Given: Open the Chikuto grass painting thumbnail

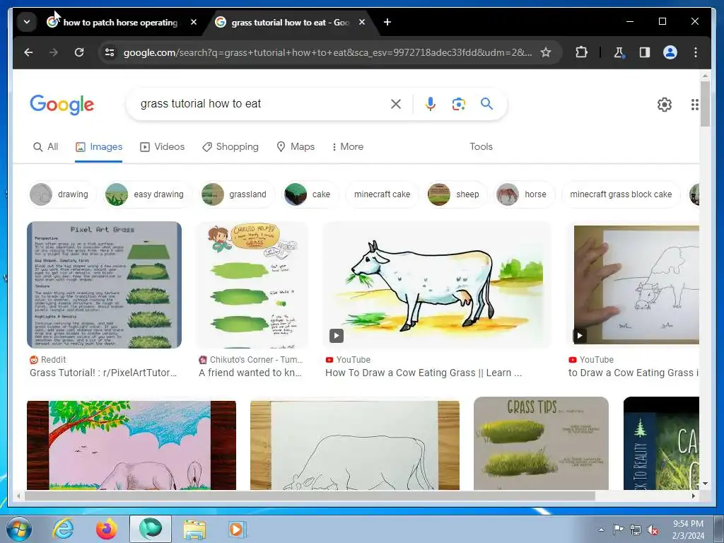Looking at the screenshot, I should tap(252, 284).
